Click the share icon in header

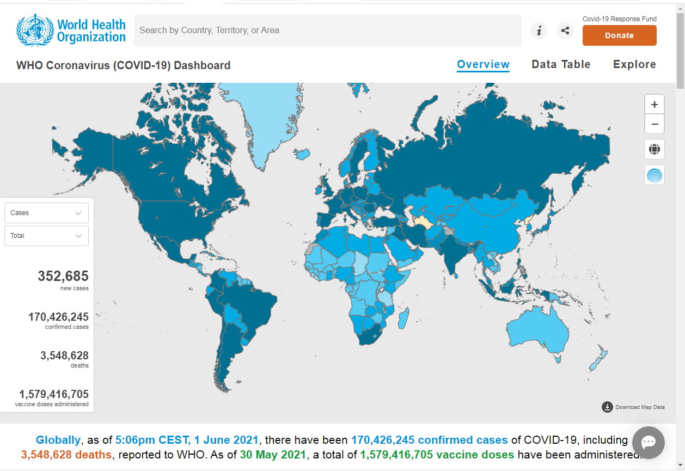[565, 30]
